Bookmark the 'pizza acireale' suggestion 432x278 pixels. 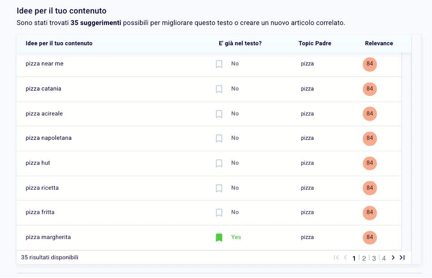click(x=219, y=114)
